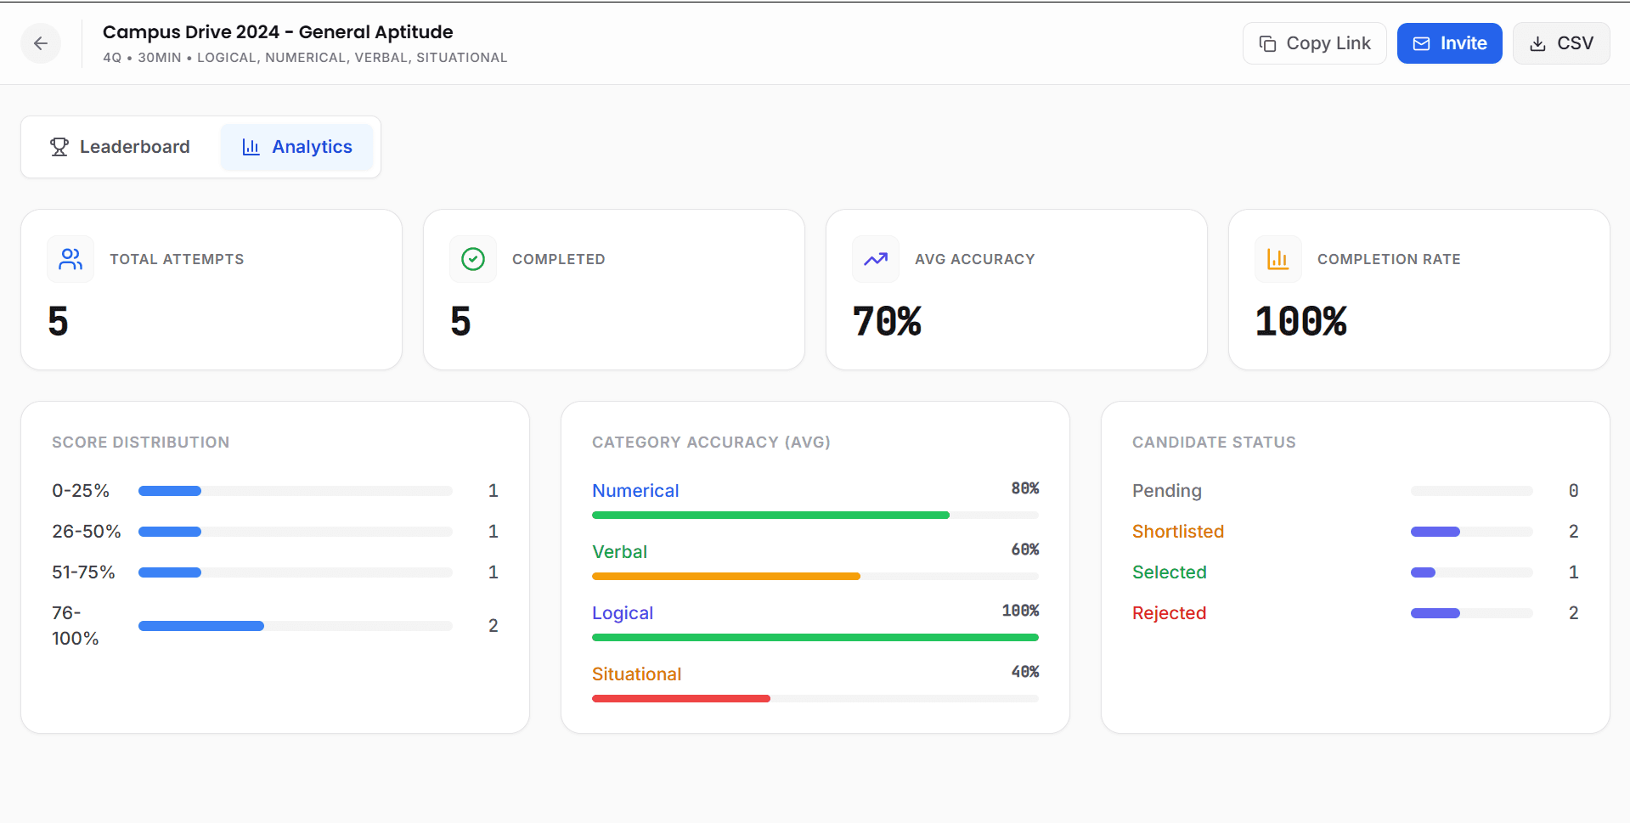Click the 26-50% score distribution bar
This screenshot has height=823, width=1630.
pos(295,532)
